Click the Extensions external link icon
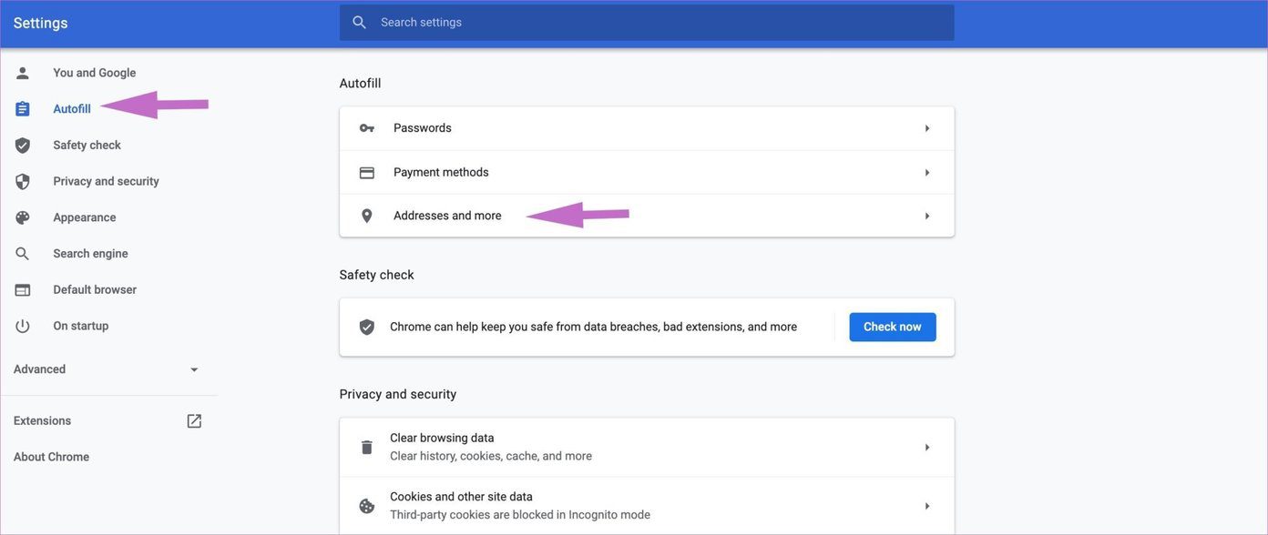This screenshot has width=1268, height=535. click(194, 421)
